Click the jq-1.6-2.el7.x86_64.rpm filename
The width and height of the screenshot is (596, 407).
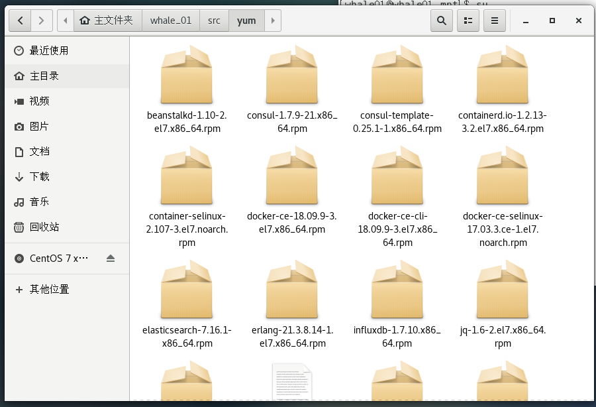coord(503,337)
